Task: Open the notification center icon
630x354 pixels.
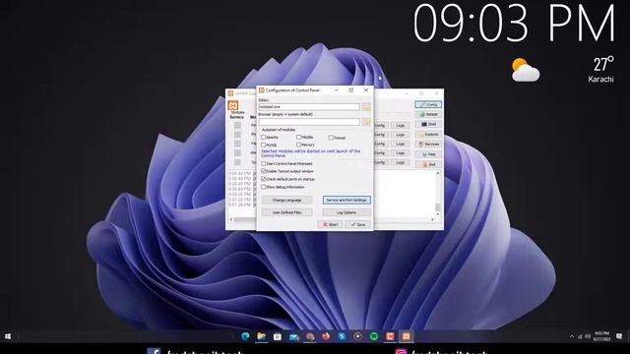Action: 619,336
